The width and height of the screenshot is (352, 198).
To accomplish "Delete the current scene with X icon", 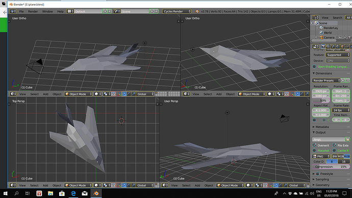I will coord(156,11).
